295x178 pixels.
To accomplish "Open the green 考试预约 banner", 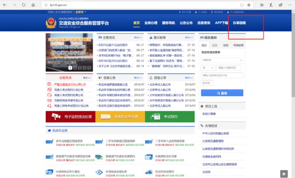I will [x=170, y=117].
